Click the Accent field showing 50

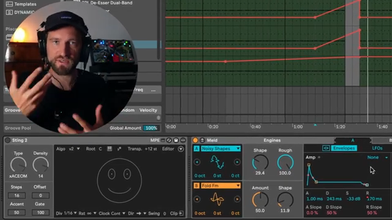coord(17,212)
